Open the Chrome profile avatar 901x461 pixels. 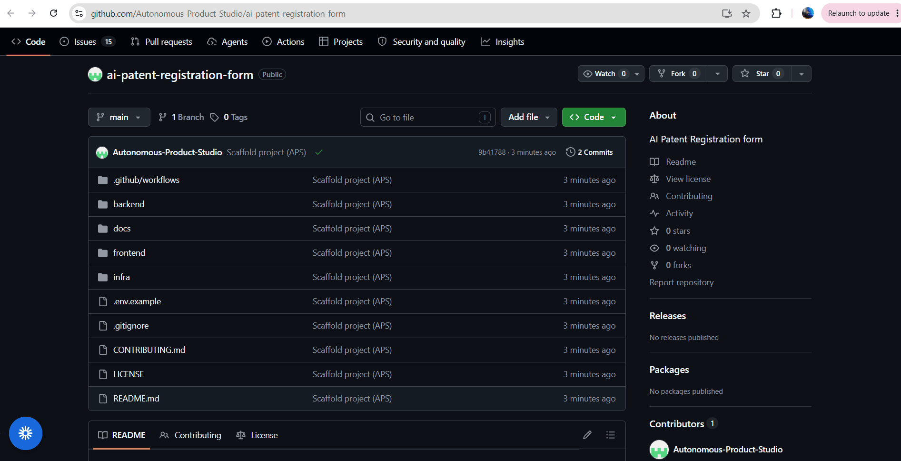tap(808, 13)
